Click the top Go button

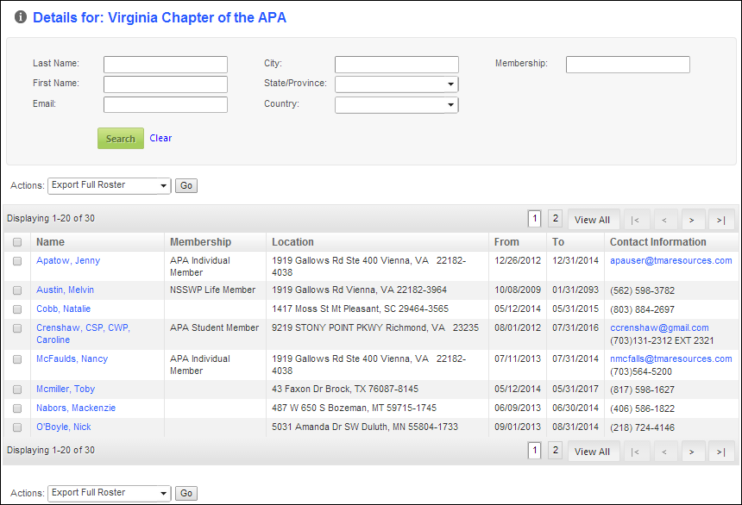(186, 185)
